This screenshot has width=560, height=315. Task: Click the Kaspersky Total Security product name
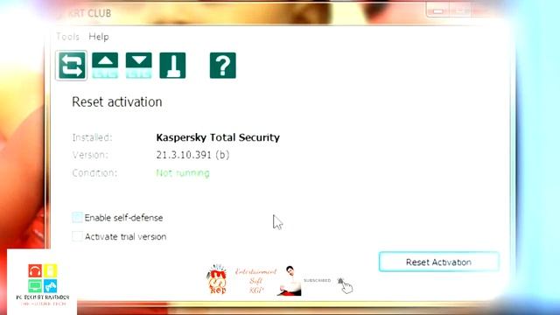coord(218,137)
